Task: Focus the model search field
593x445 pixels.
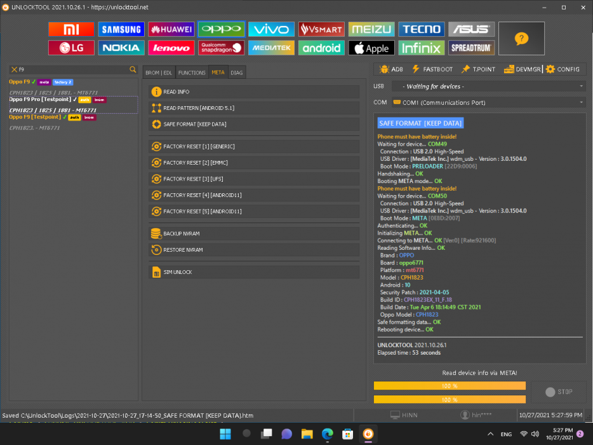Action: (74, 69)
